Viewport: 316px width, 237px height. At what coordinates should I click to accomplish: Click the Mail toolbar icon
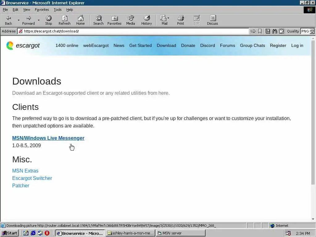pos(164,20)
